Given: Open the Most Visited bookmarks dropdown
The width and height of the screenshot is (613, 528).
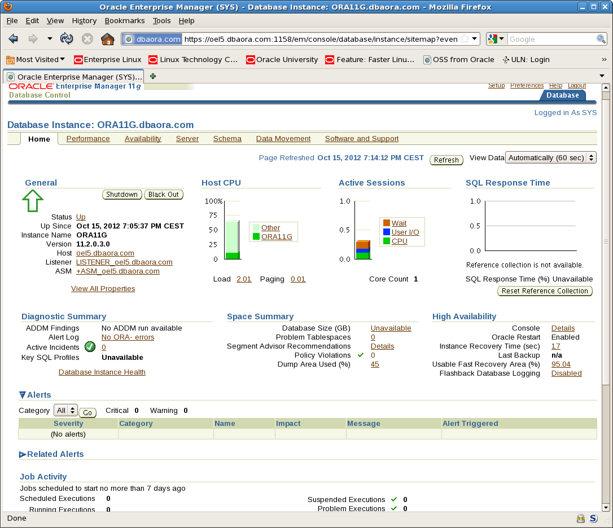Looking at the screenshot, I should click(62, 59).
